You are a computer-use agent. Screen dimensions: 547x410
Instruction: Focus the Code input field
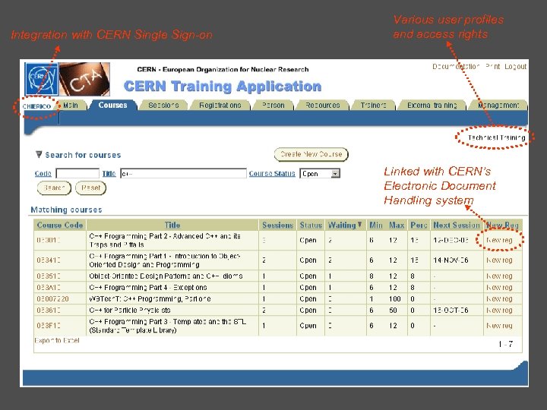coord(77,173)
